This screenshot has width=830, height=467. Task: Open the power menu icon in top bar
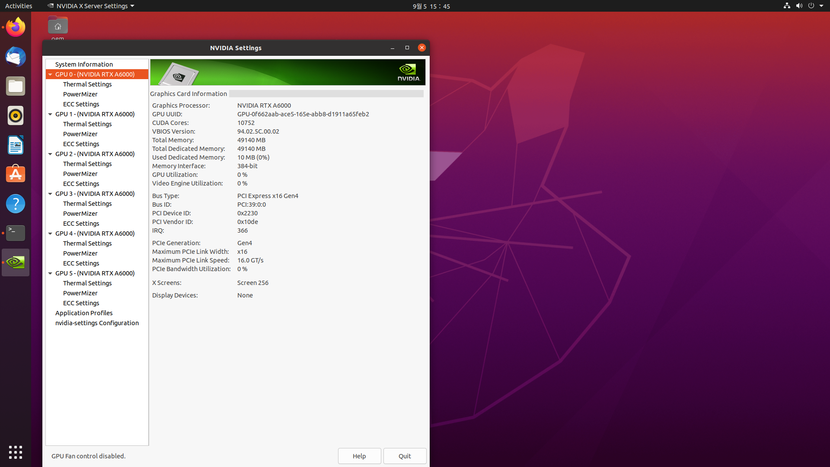[811, 6]
